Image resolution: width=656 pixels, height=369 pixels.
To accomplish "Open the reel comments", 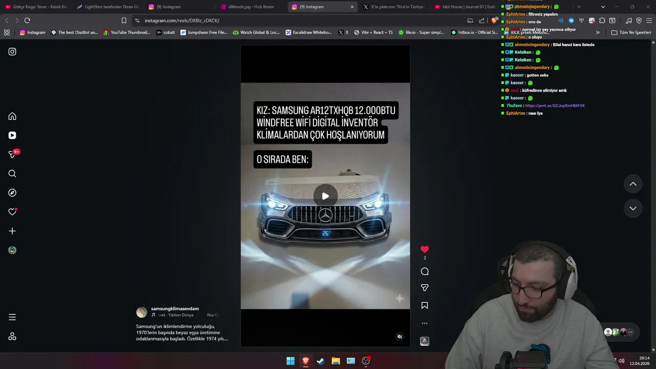I will [x=424, y=272].
